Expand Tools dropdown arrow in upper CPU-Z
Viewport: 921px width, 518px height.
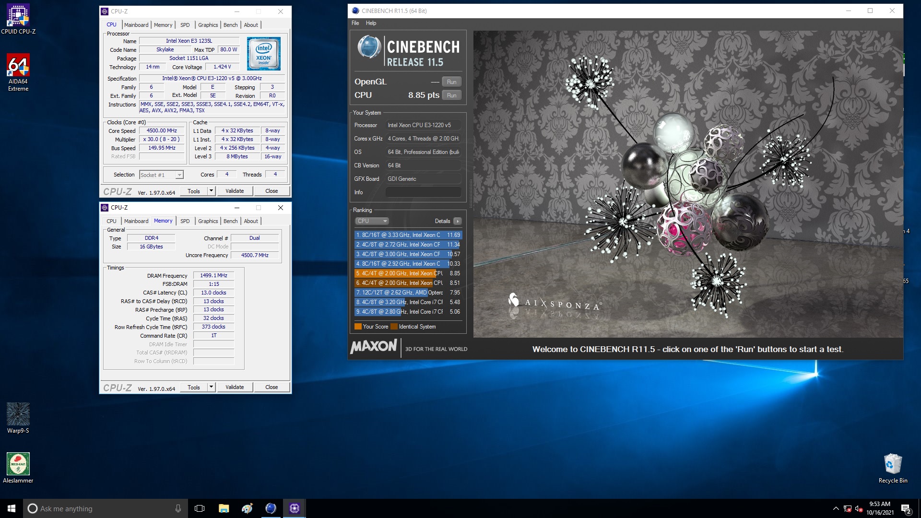pos(211,191)
